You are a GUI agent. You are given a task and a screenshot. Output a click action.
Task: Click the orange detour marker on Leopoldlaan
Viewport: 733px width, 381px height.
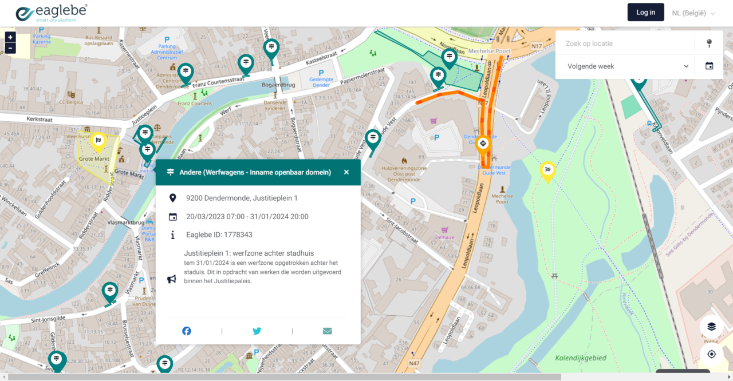tap(483, 143)
